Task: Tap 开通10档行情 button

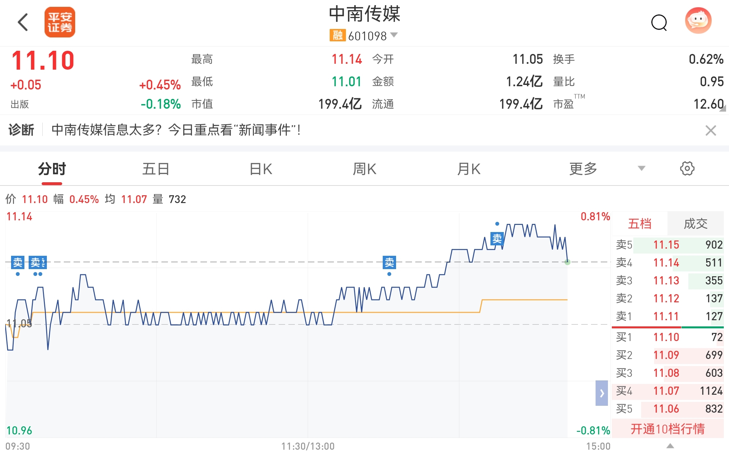Action: (x=667, y=429)
